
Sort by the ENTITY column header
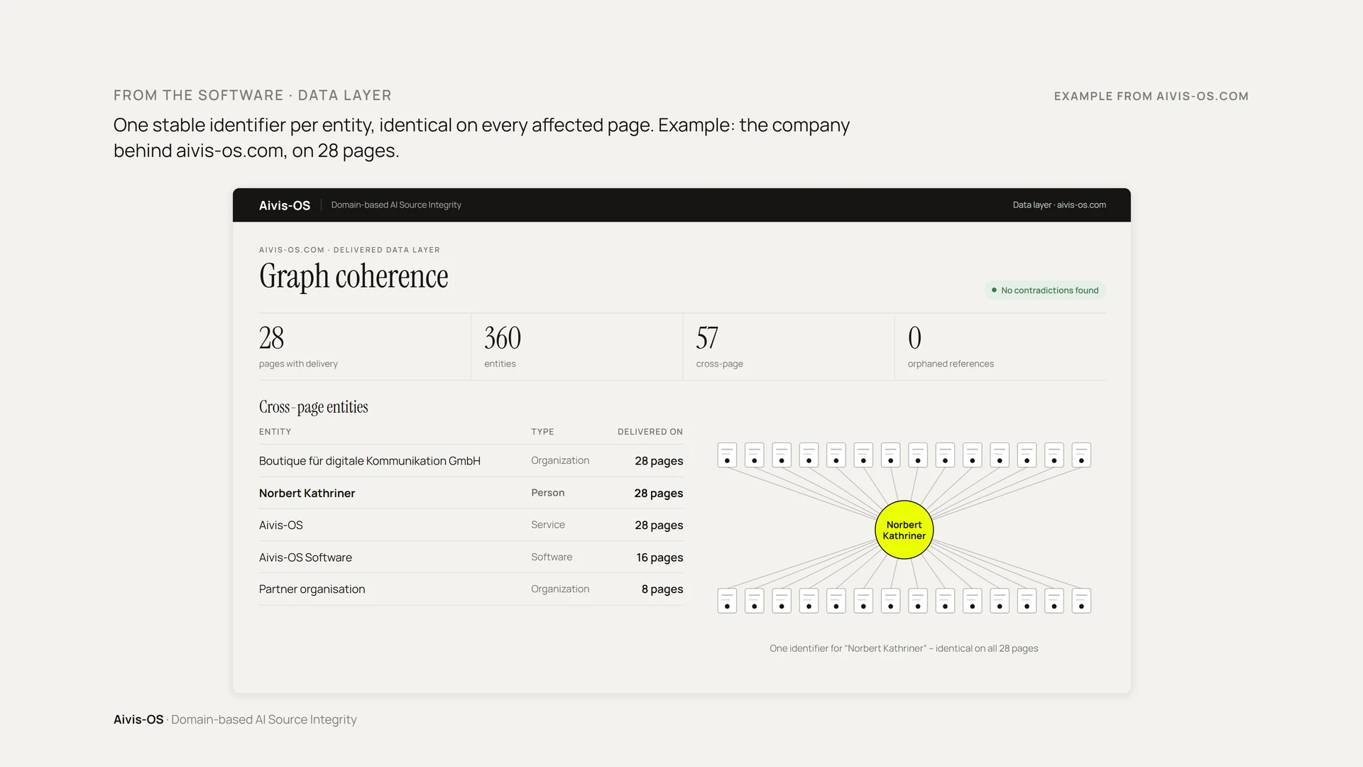coord(275,432)
